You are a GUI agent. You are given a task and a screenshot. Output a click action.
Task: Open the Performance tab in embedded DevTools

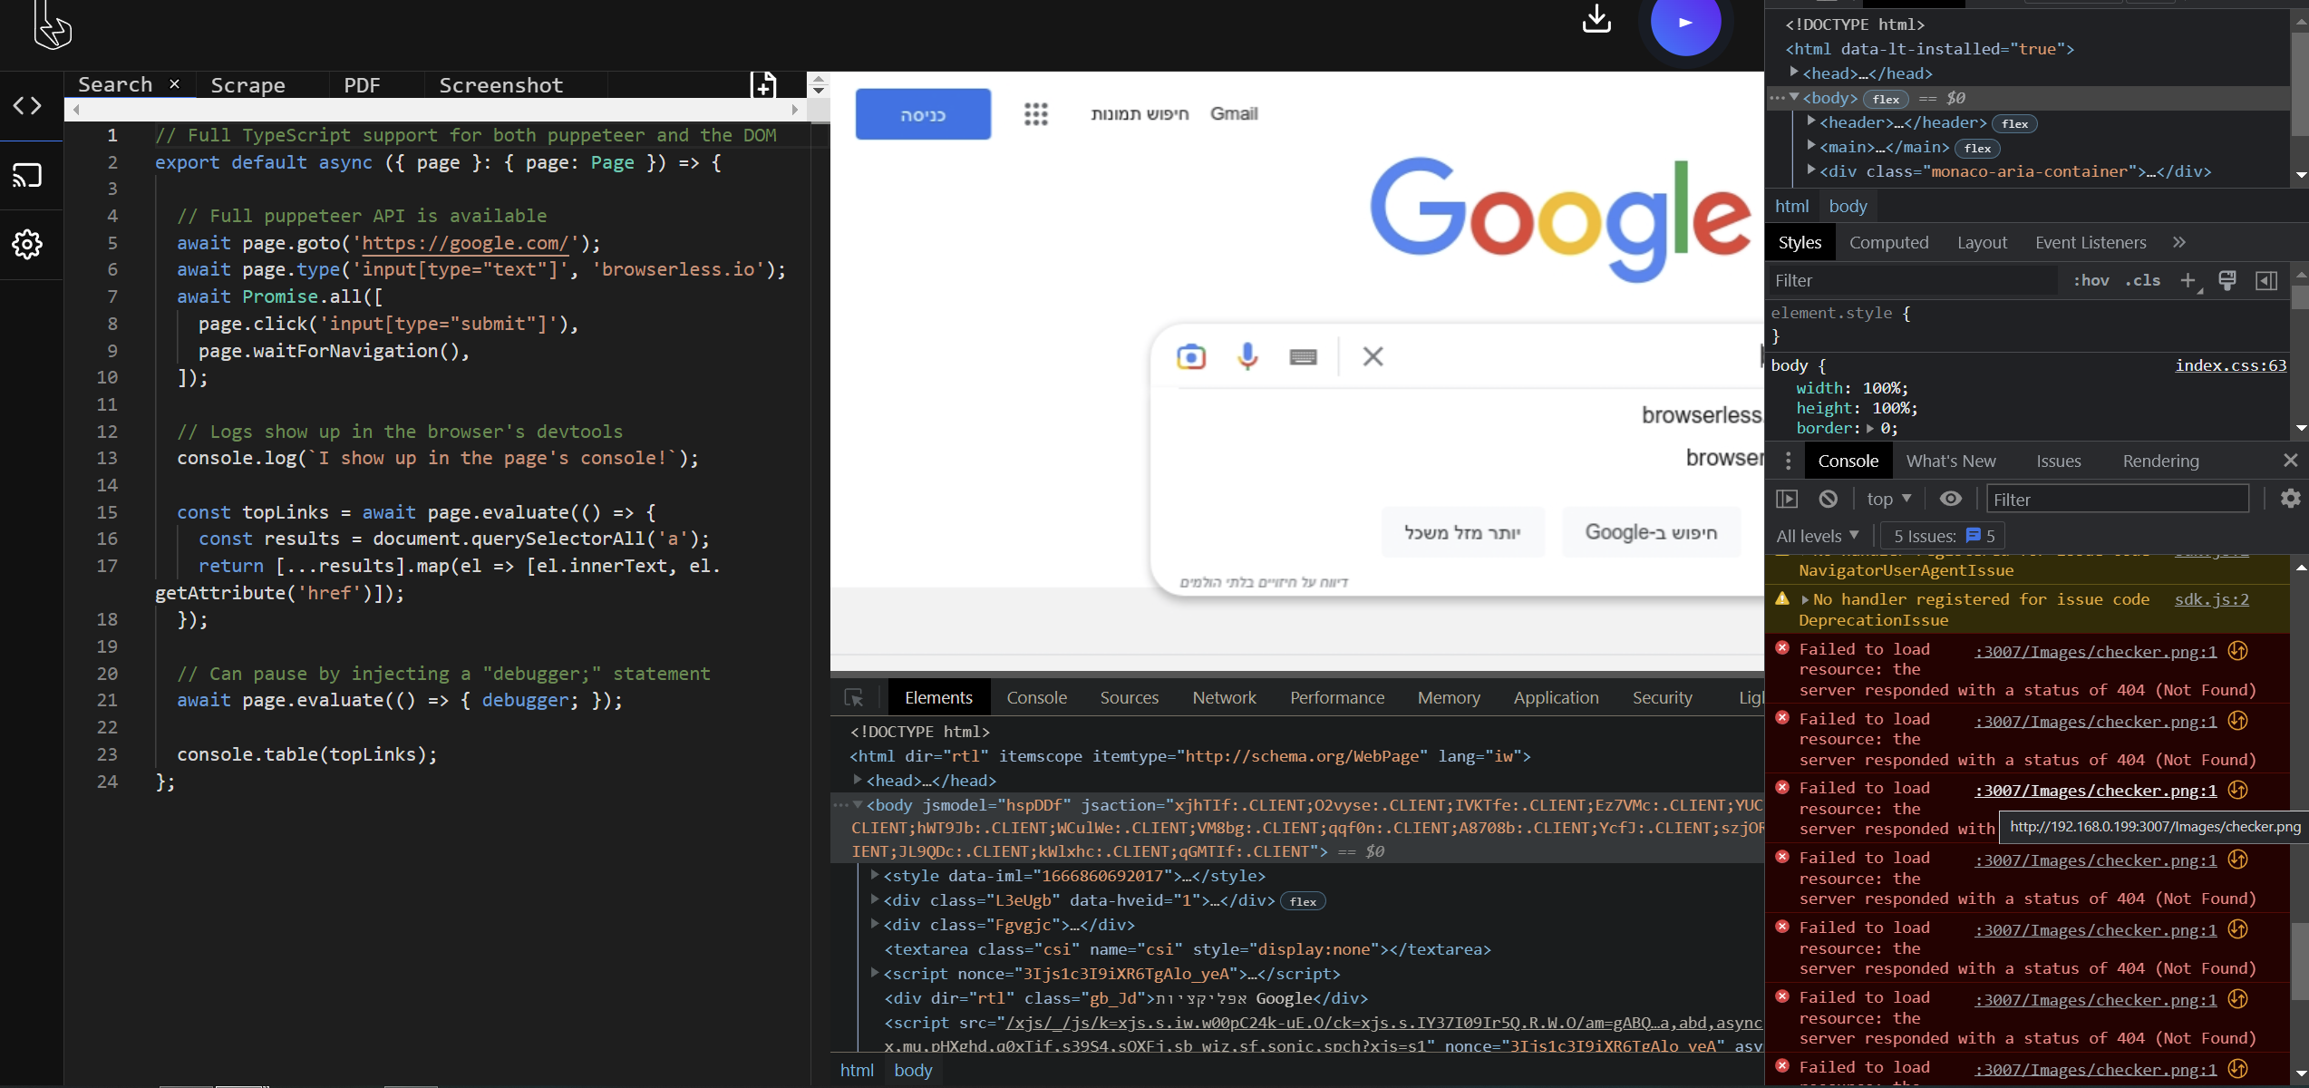[x=1337, y=697]
